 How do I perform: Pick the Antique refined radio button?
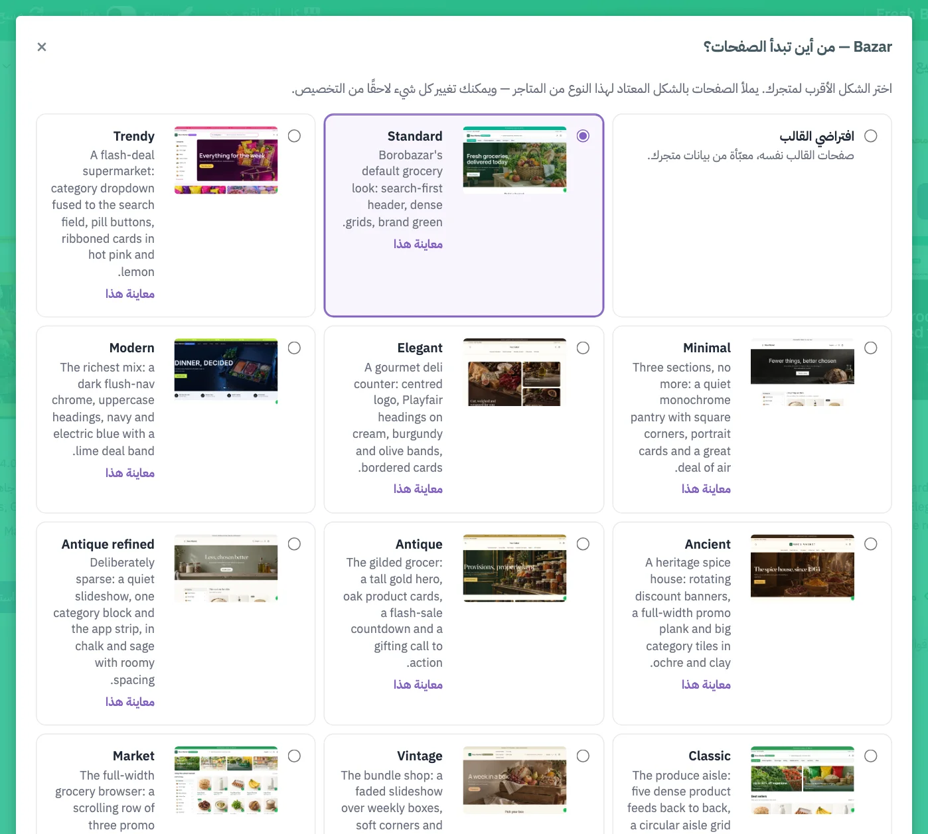tap(295, 544)
